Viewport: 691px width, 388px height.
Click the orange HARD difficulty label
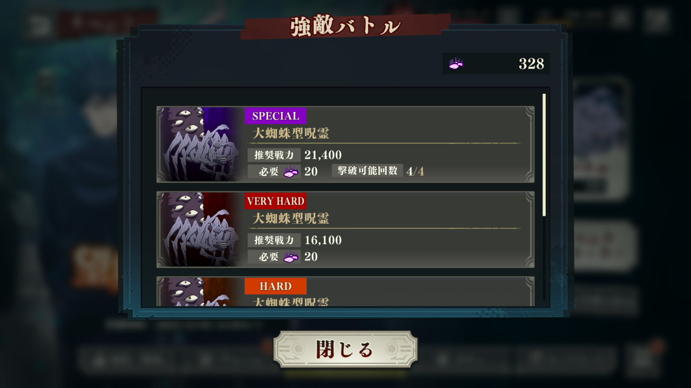tap(275, 286)
